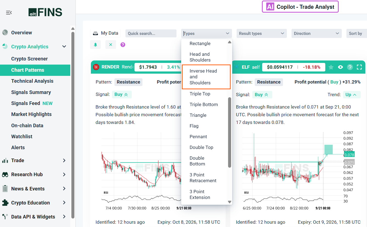This screenshot has height=227, width=367.
Task: Click the sidebar scrollbar up arrow
Action: pos(73,29)
